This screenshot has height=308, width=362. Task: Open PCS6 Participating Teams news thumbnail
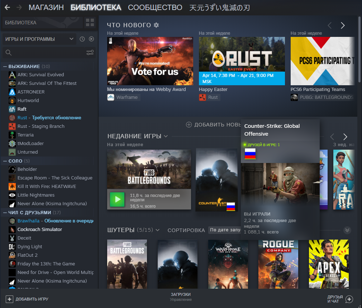[x=323, y=61]
